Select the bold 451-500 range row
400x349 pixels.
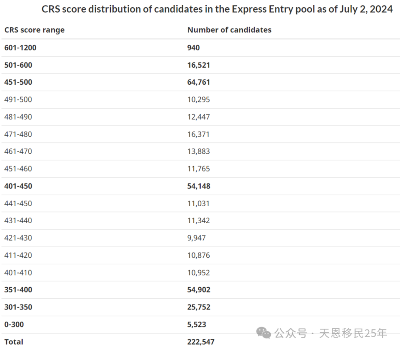click(x=18, y=82)
